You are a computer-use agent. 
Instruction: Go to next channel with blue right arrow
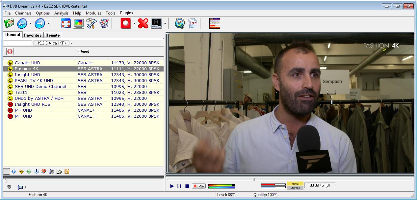tap(40, 23)
